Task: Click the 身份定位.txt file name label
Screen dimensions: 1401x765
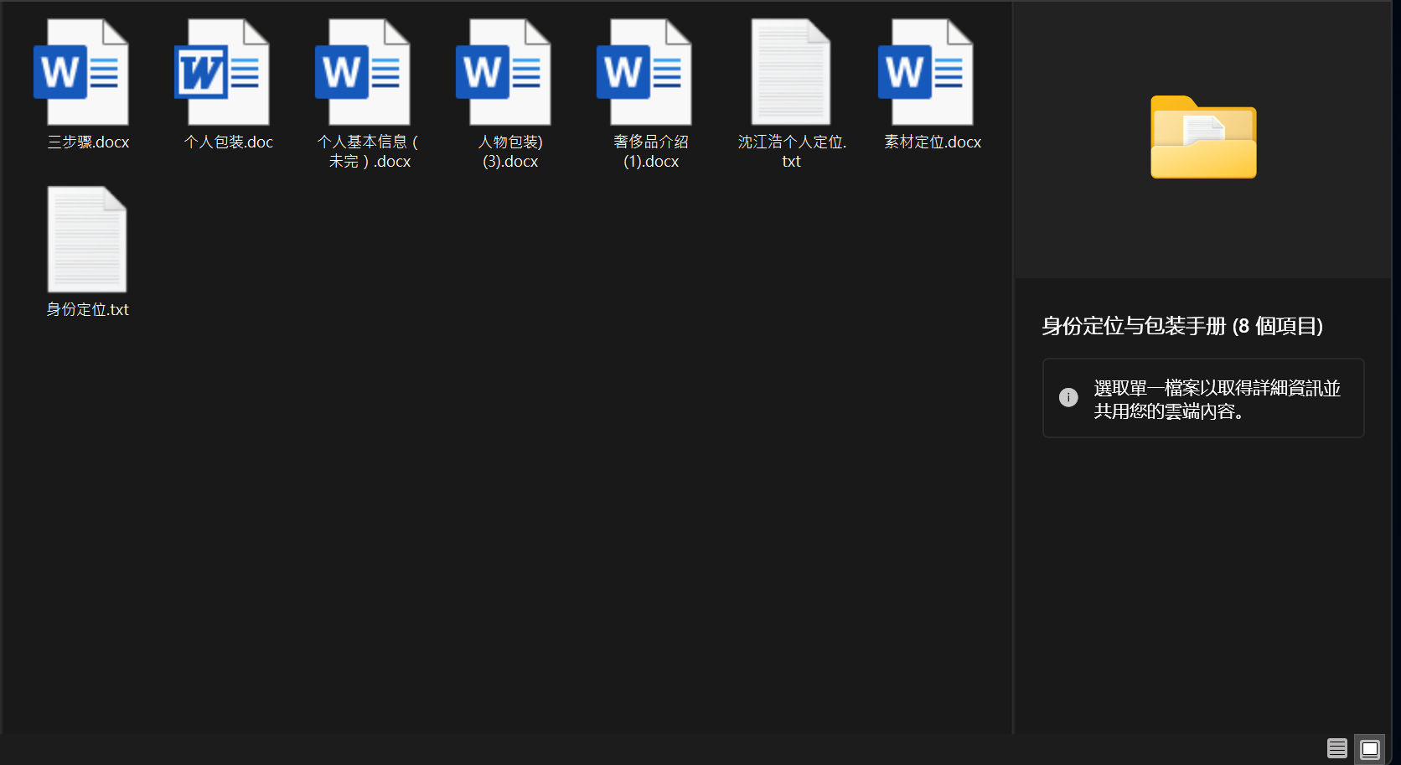Action: tap(88, 310)
